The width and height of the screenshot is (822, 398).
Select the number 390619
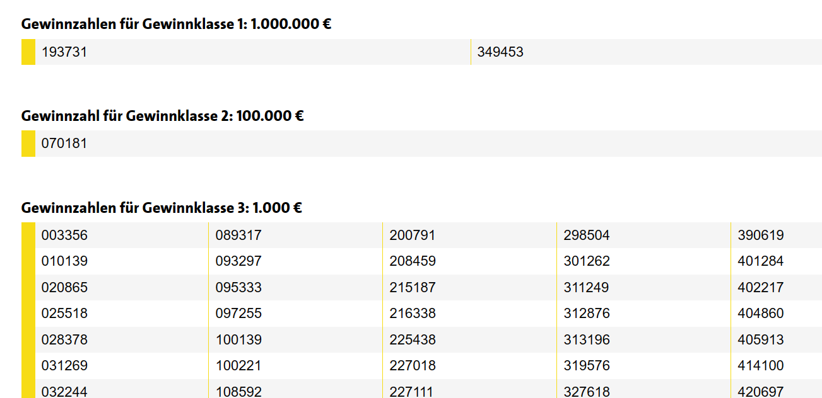(x=761, y=236)
